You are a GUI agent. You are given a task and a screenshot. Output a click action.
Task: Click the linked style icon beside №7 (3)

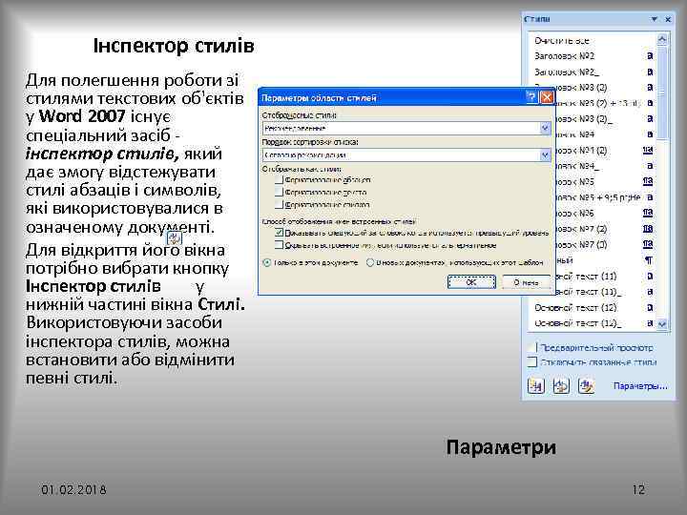[648, 244]
